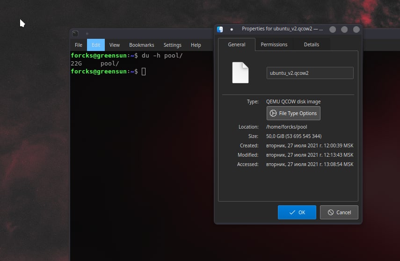The width and height of the screenshot is (400, 261).
Task: Open the Settings menu in Konsole
Action: pyautogui.click(x=173, y=45)
